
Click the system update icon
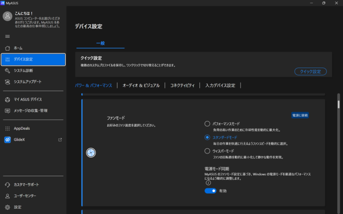click(x=8, y=82)
